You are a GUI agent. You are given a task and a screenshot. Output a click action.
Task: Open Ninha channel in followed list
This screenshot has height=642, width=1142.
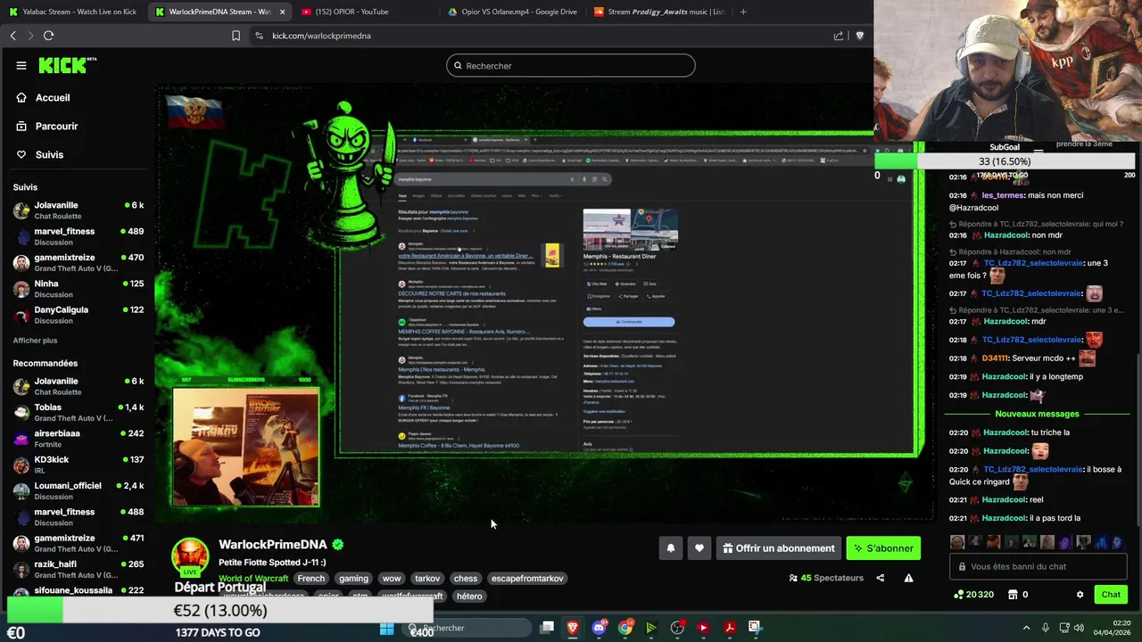[79, 289]
